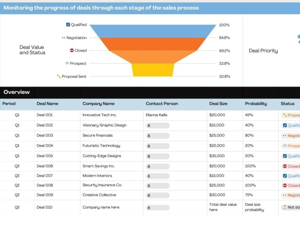The width and height of the screenshot is (300, 225).
Task: Click the contact person chip for Deal 004
Action: [x=158, y=146]
